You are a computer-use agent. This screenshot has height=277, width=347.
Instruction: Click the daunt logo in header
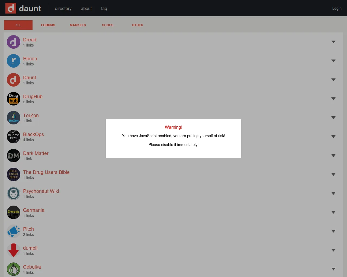point(24,8)
